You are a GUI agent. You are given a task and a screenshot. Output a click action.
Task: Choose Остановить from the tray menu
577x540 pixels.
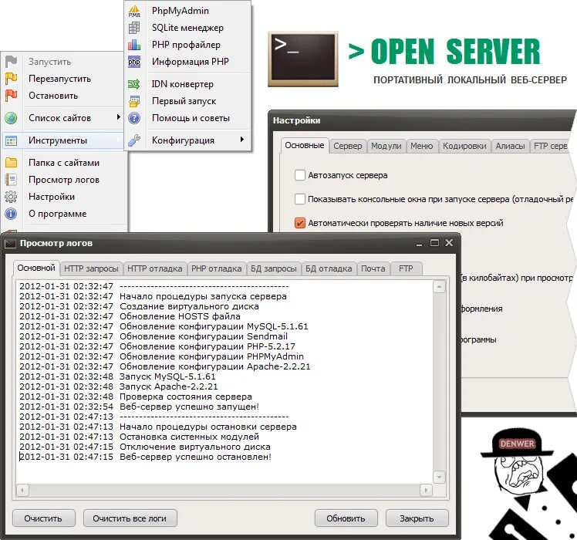point(53,96)
